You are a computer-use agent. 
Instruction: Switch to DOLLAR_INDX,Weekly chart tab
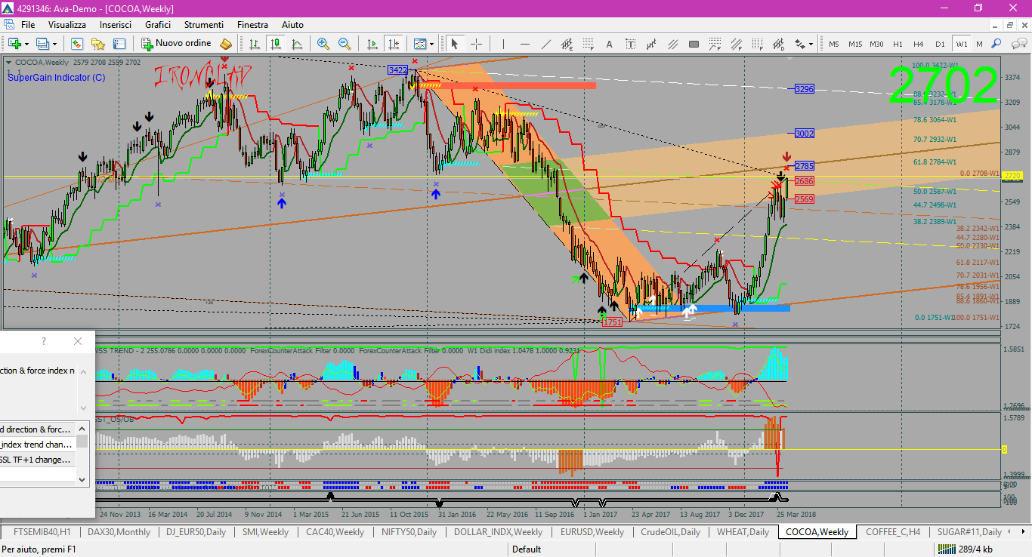point(498,532)
